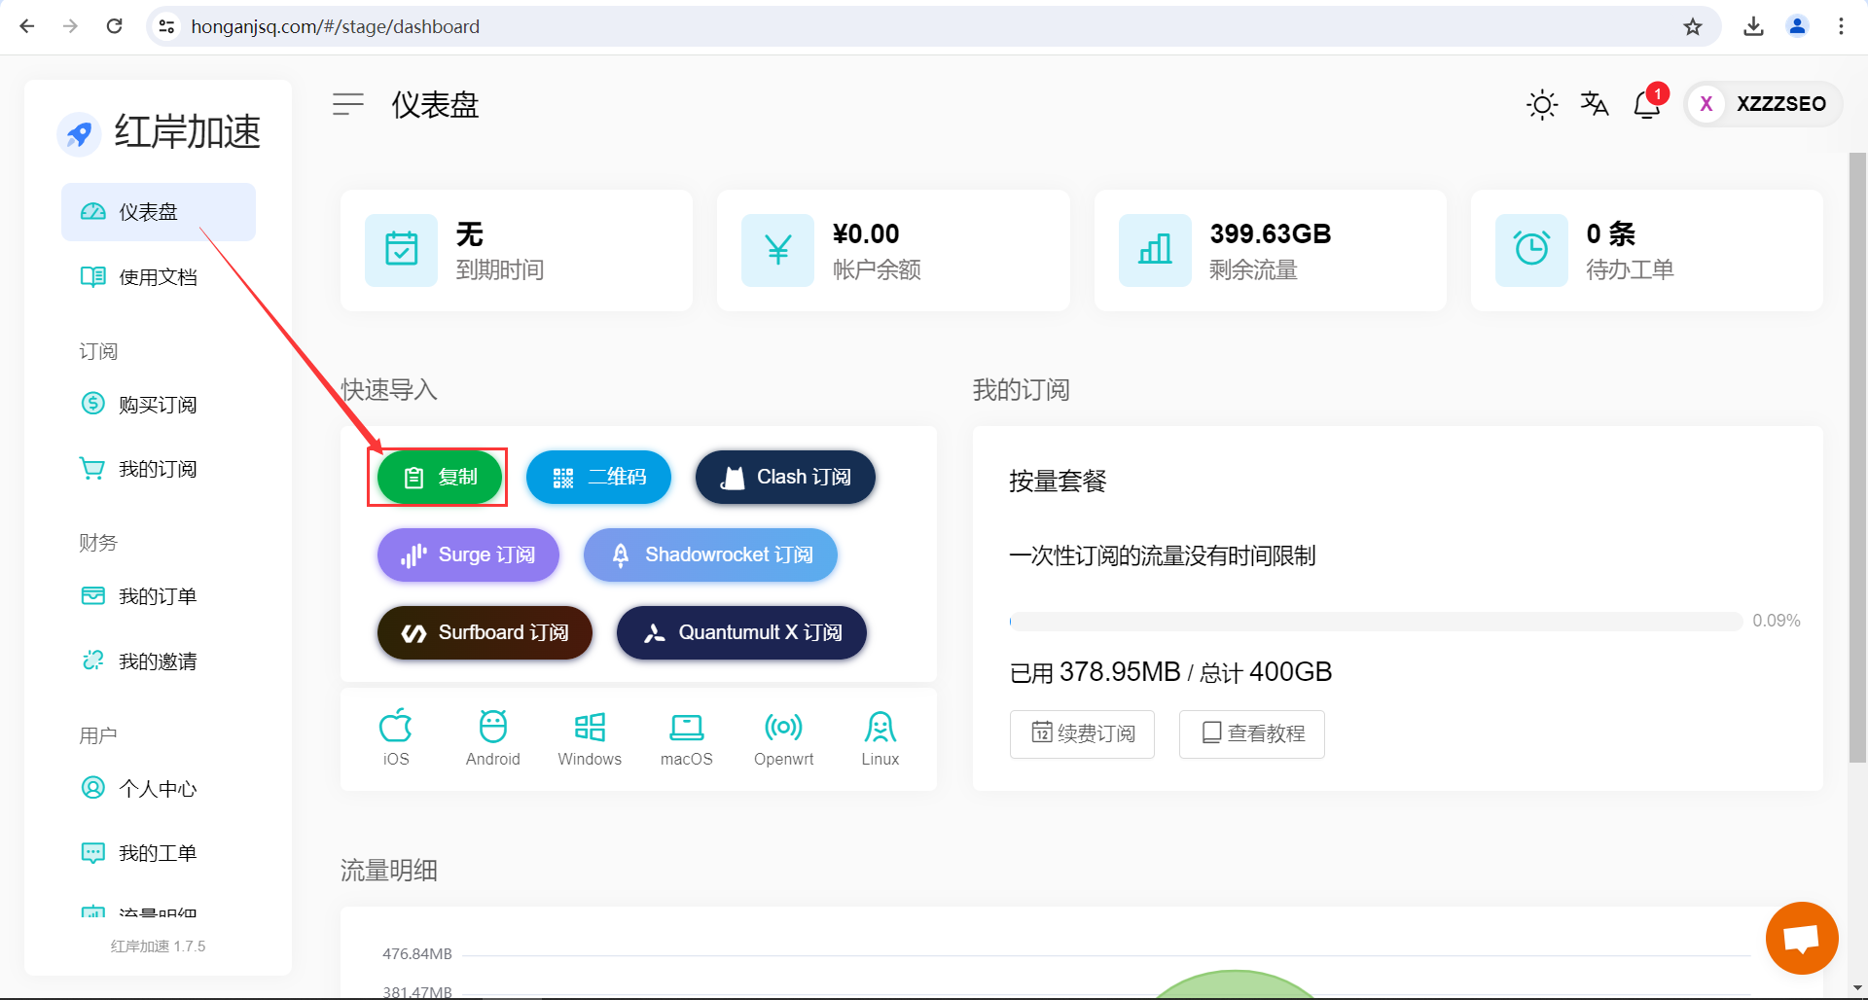Toggle light/dark theme sun icon
This screenshot has width=1868, height=1000.
point(1542,104)
